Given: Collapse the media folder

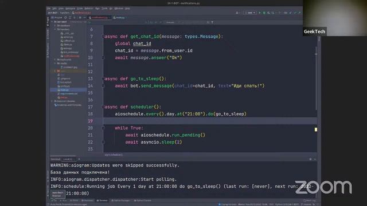Looking at the screenshot, I should coord(55,64).
